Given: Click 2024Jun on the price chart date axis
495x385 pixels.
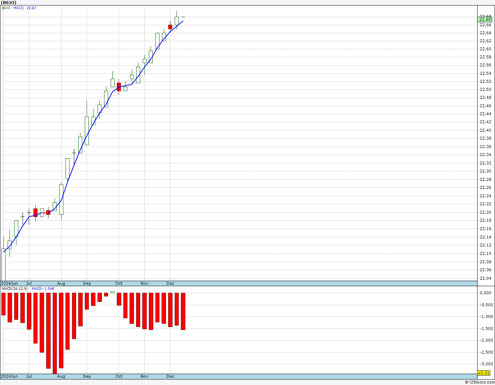Looking at the screenshot, I should [9, 283].
